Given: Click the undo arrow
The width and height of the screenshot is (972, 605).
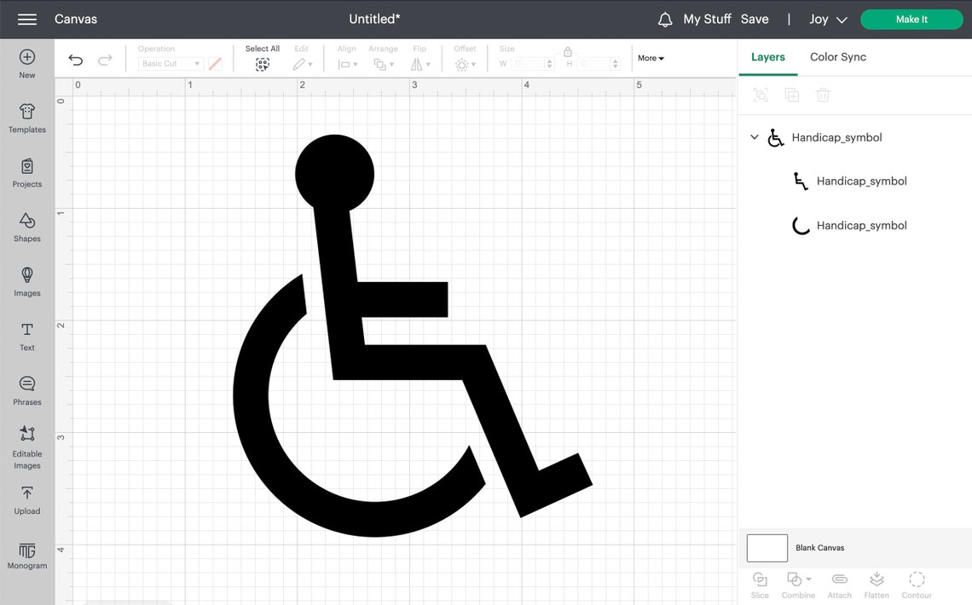Looking at the screenshot, I should point(75,60).
